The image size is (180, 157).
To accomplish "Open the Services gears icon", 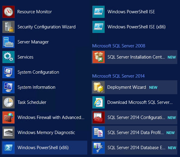I will 8,57.
